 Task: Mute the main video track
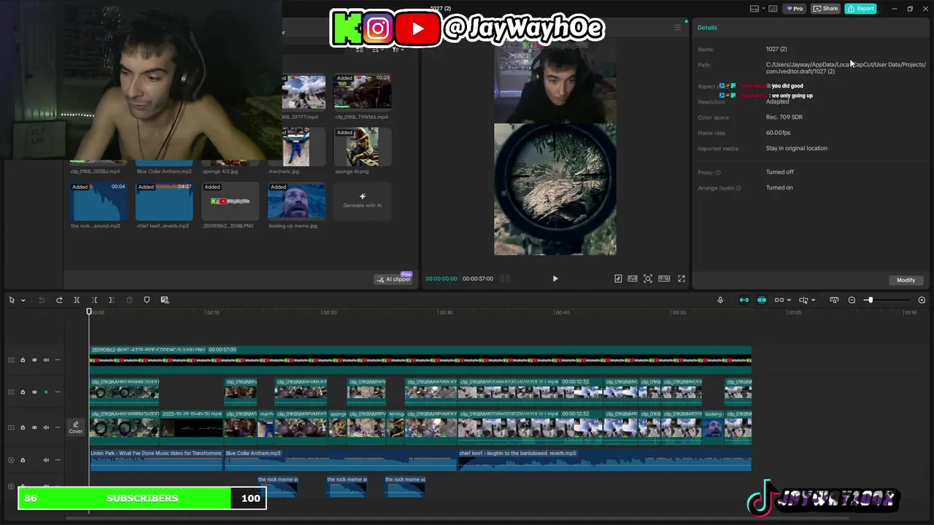click(46, 427)
